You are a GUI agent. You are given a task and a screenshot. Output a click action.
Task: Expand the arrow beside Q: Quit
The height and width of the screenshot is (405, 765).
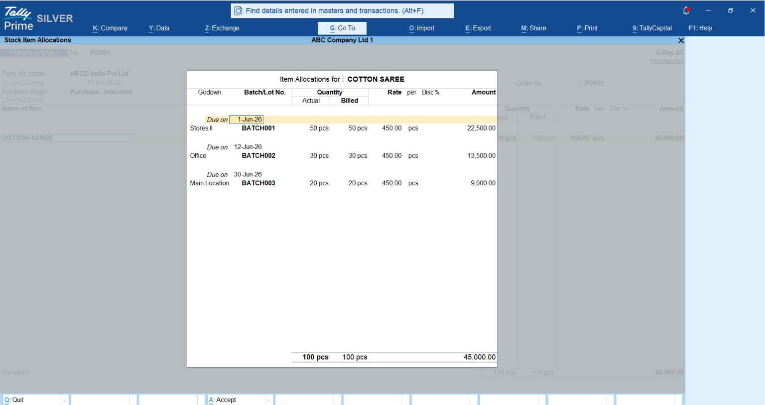click(64, 400)
